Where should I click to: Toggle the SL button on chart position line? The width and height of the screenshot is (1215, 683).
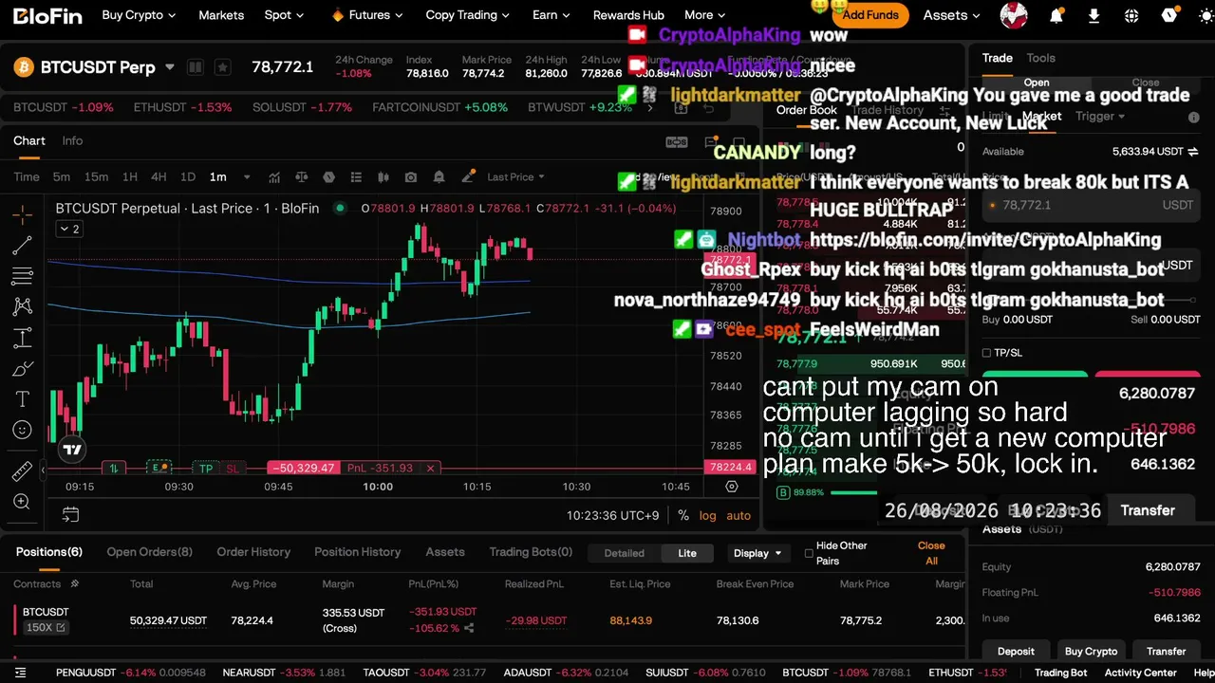(233, 469)
